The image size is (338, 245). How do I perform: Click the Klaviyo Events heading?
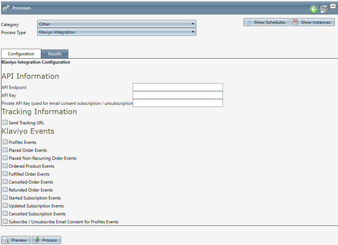click(28, 131)
